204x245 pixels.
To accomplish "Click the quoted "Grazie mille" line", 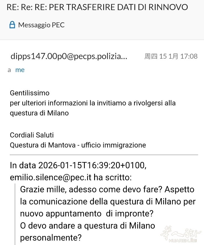I will point(107,189).
